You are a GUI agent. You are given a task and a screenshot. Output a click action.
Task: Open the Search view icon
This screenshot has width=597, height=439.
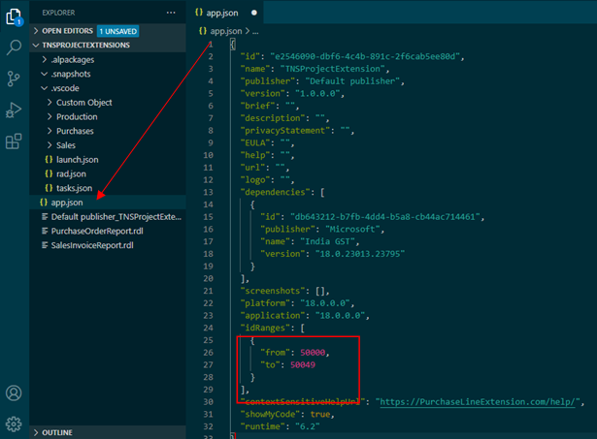coord(15,47)
